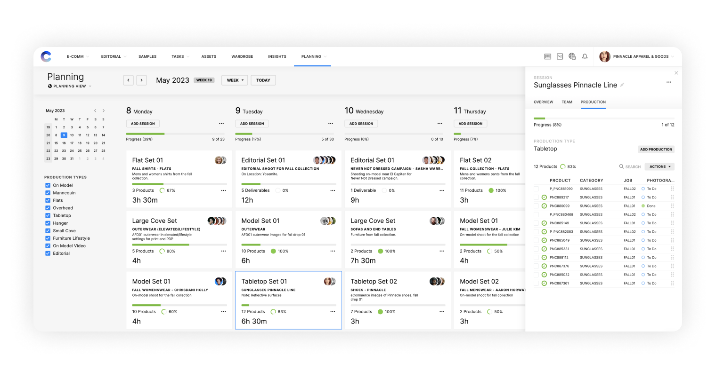Disable the Editorial production type filter
This screenshot has height=379, width=716.
pos(48,253)
